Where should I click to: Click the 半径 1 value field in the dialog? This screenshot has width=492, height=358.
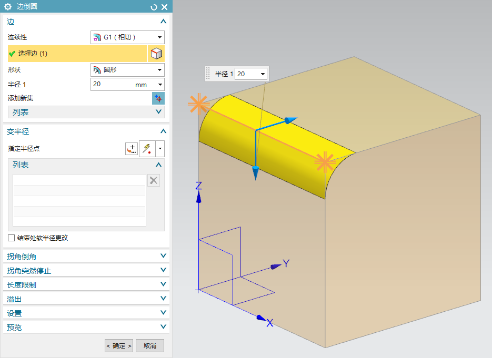[112, 84]
